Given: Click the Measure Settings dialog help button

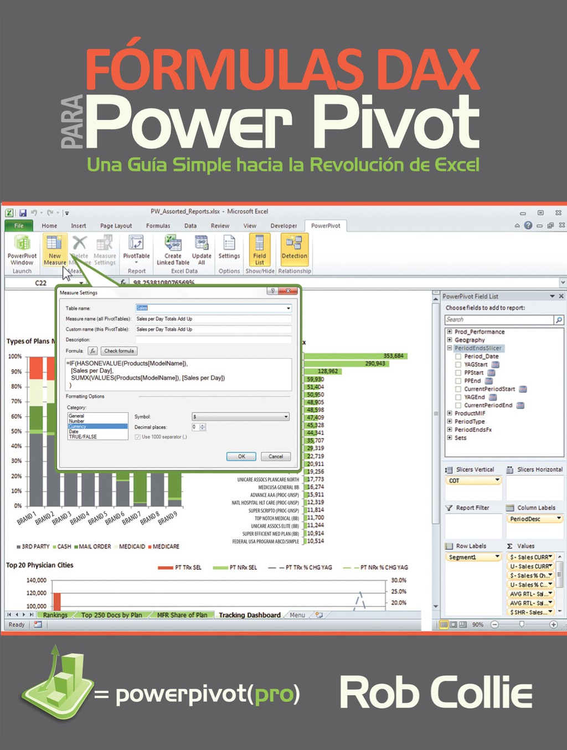Looking at the screenshot, I should point(272,291).
